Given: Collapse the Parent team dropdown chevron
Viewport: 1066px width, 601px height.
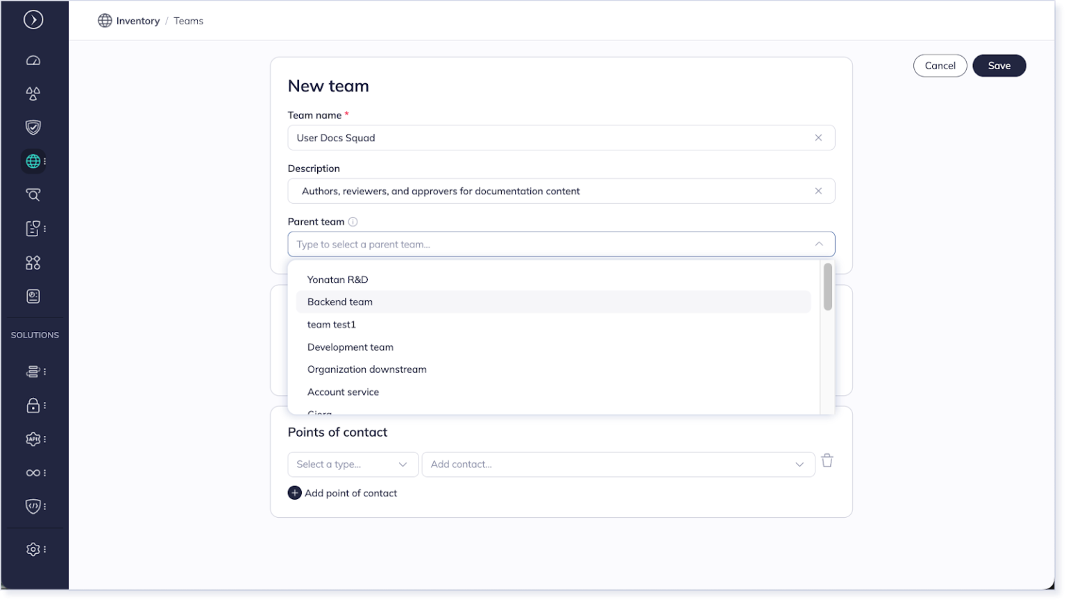Looking at the screenshot, I should (819, 244).
